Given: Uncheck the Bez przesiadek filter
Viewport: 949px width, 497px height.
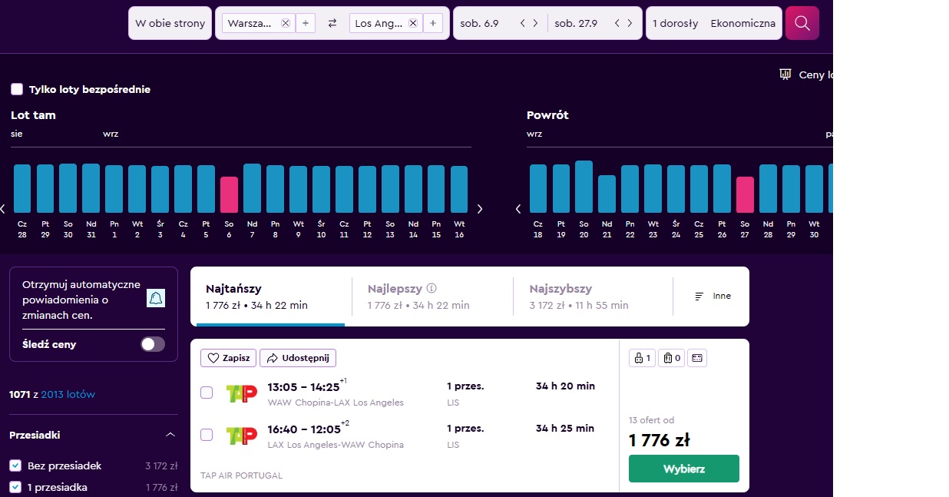Looking at the screenshot, I should tap(15, 466).
